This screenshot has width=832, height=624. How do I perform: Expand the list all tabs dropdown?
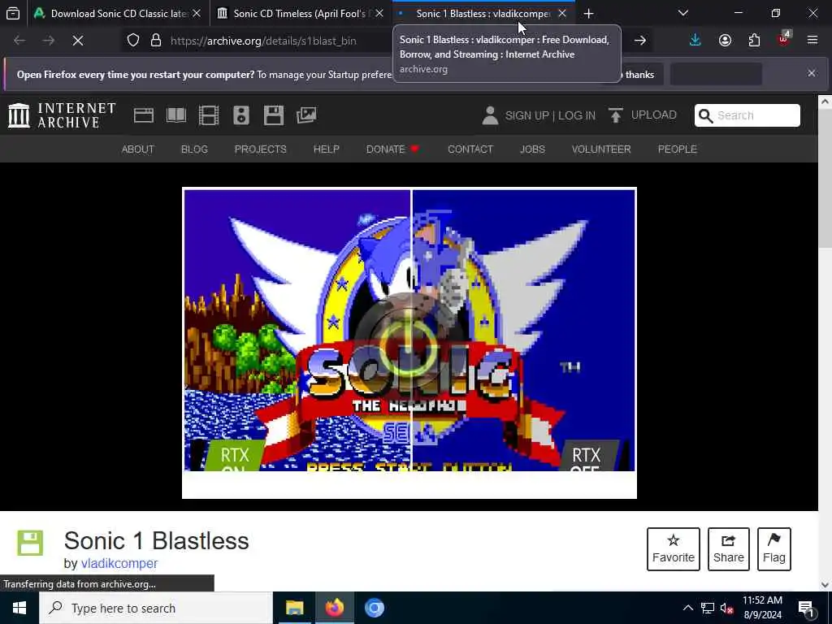pyautogui.click(x=683, y=13)
